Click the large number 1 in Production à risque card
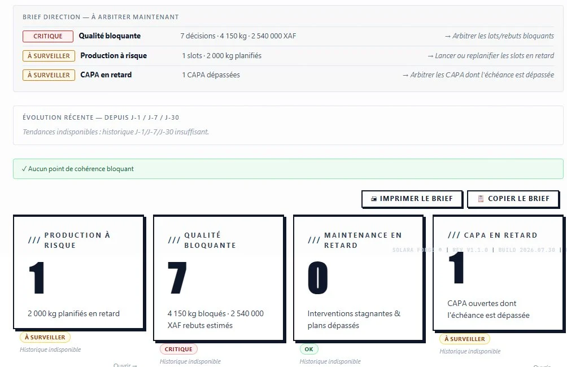The width and height of the screenshot is (567, 367). pos(37,278)
